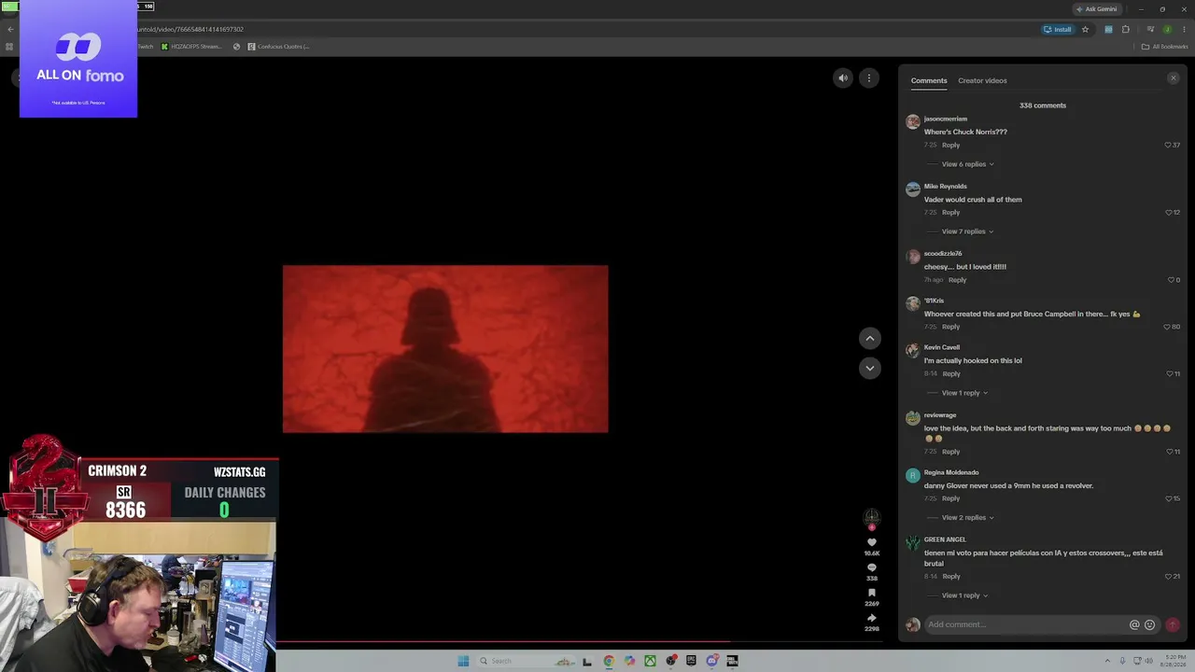Open the All Bookmarks folder
Screen dimensions: 1195x672
(1164, 47)
